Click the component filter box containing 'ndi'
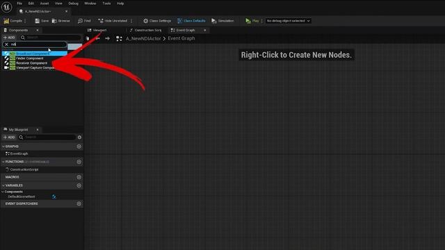 coord(35,44)
